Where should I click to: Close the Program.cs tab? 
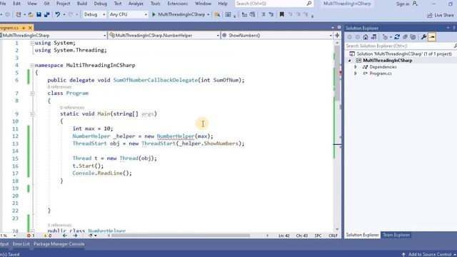[30, 28]
